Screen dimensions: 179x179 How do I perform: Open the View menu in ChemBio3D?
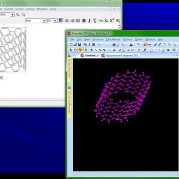pos(87,39)
